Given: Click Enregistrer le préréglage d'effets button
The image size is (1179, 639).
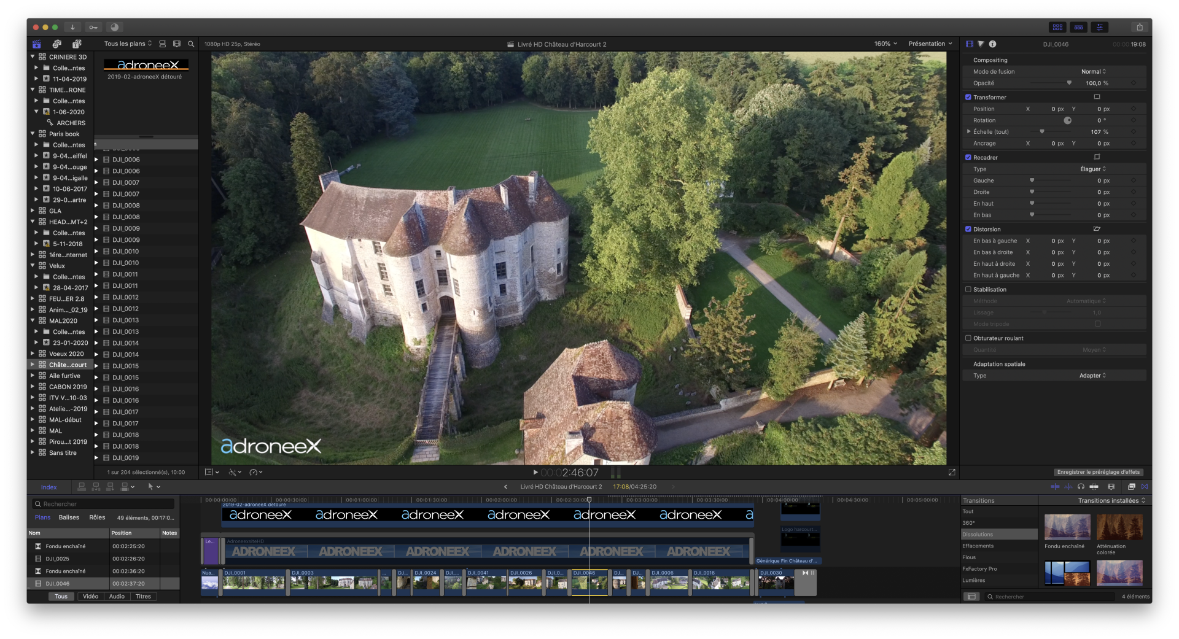Looking at the screenshot, I should coord(1098,472).
